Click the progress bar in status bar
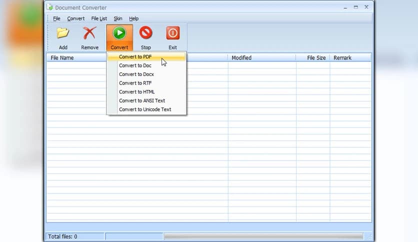The height and width of the screenshot is (242, 418). pyautogui.click(x=263, y=236)
